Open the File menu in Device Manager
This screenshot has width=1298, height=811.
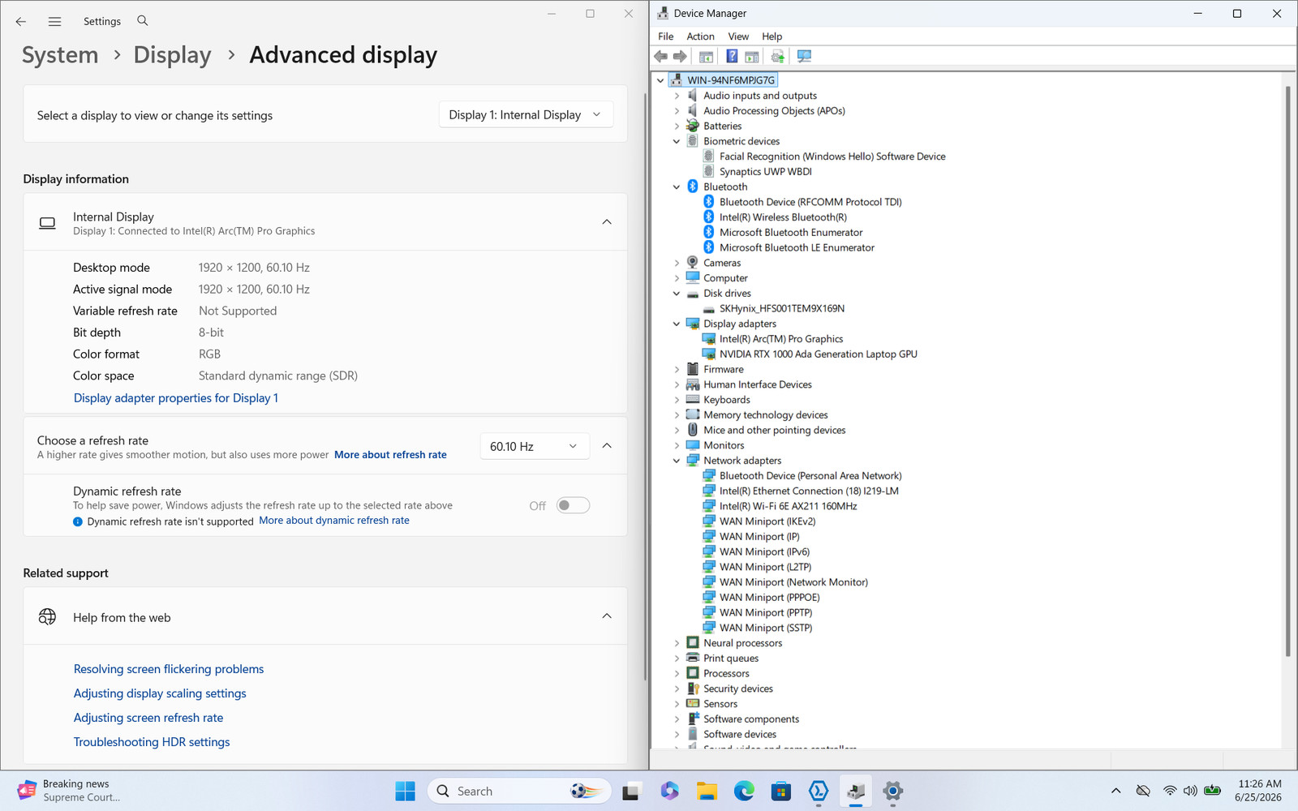(x=665, y=36)
